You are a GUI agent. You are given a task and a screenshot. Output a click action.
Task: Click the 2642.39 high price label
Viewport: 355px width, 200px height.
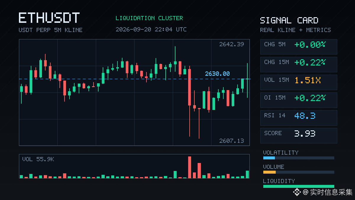(232, 44)
